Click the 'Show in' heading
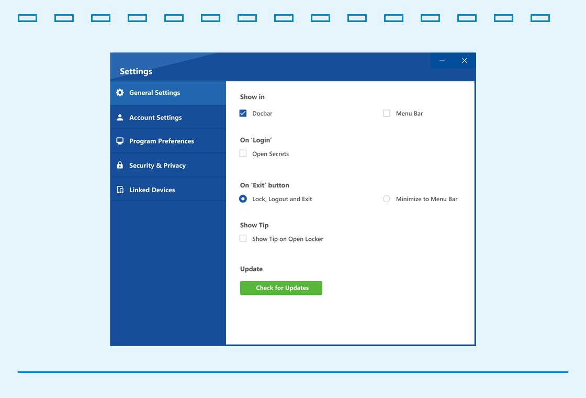 point(252,96)
